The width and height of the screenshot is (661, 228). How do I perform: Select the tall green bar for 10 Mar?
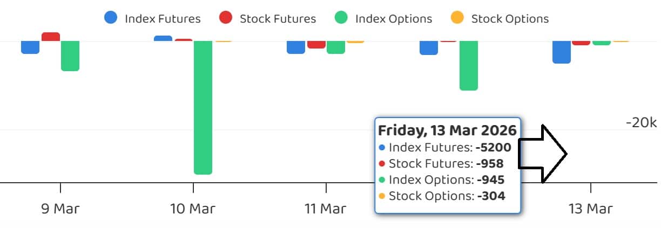tap(203, 107)
